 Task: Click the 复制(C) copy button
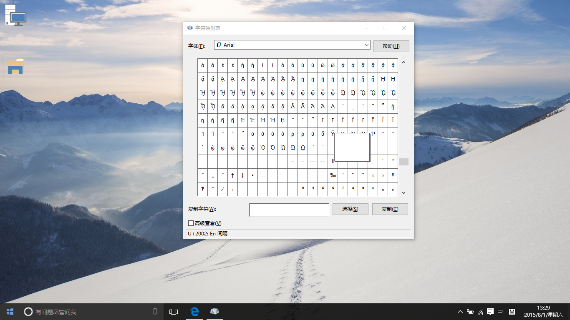[390, 209]
